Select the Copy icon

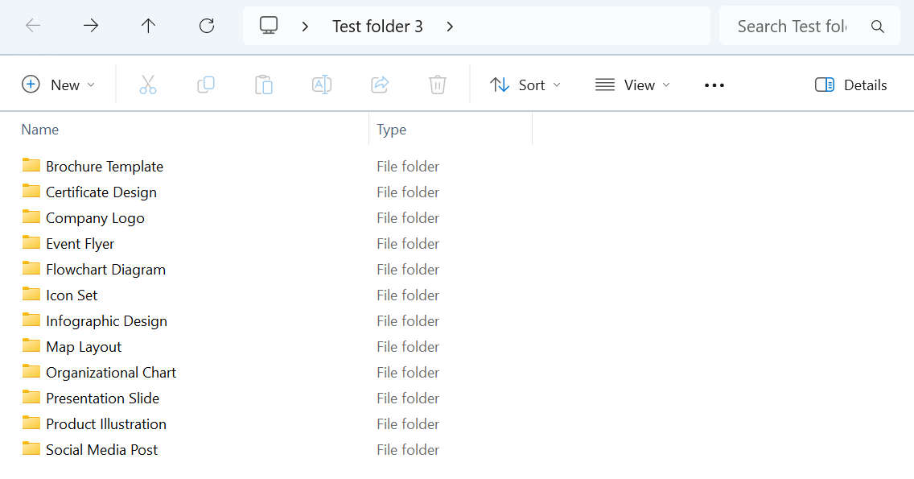pyautogui.click(x=206, y=84)
